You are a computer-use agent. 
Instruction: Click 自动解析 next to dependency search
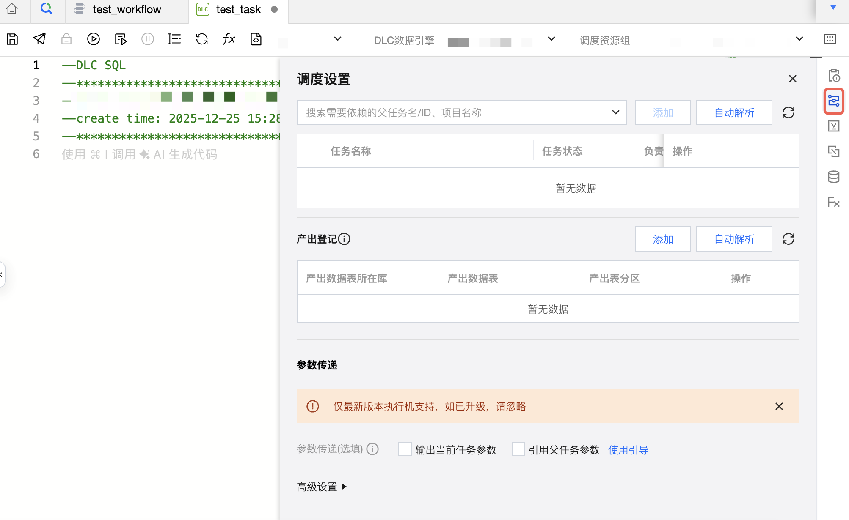pos(734,112)
